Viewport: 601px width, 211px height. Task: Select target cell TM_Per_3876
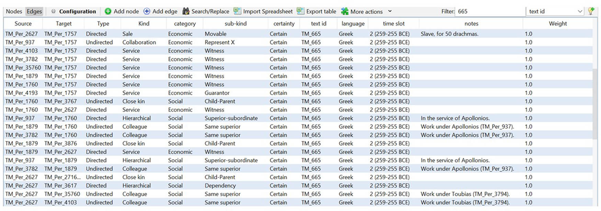(60, 143)
